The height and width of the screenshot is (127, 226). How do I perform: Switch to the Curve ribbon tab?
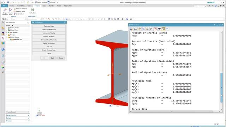pos(29,6)
